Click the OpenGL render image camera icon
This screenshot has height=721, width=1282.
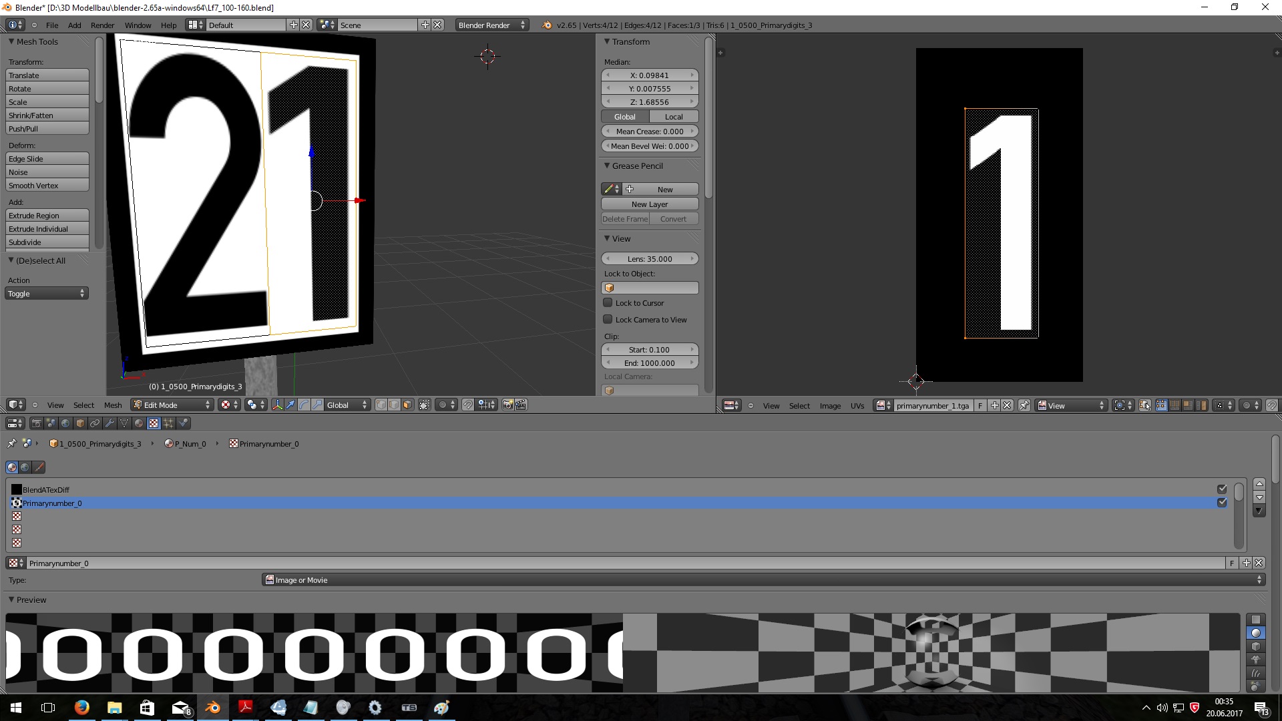pos(507,405)
